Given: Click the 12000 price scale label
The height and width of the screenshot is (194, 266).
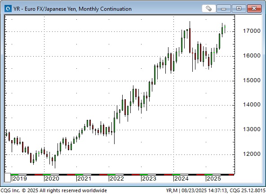Looking at the screenshot, I should point(252,154).
